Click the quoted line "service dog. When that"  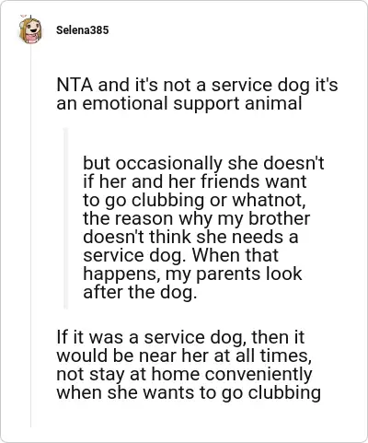[x=180, y=255]
